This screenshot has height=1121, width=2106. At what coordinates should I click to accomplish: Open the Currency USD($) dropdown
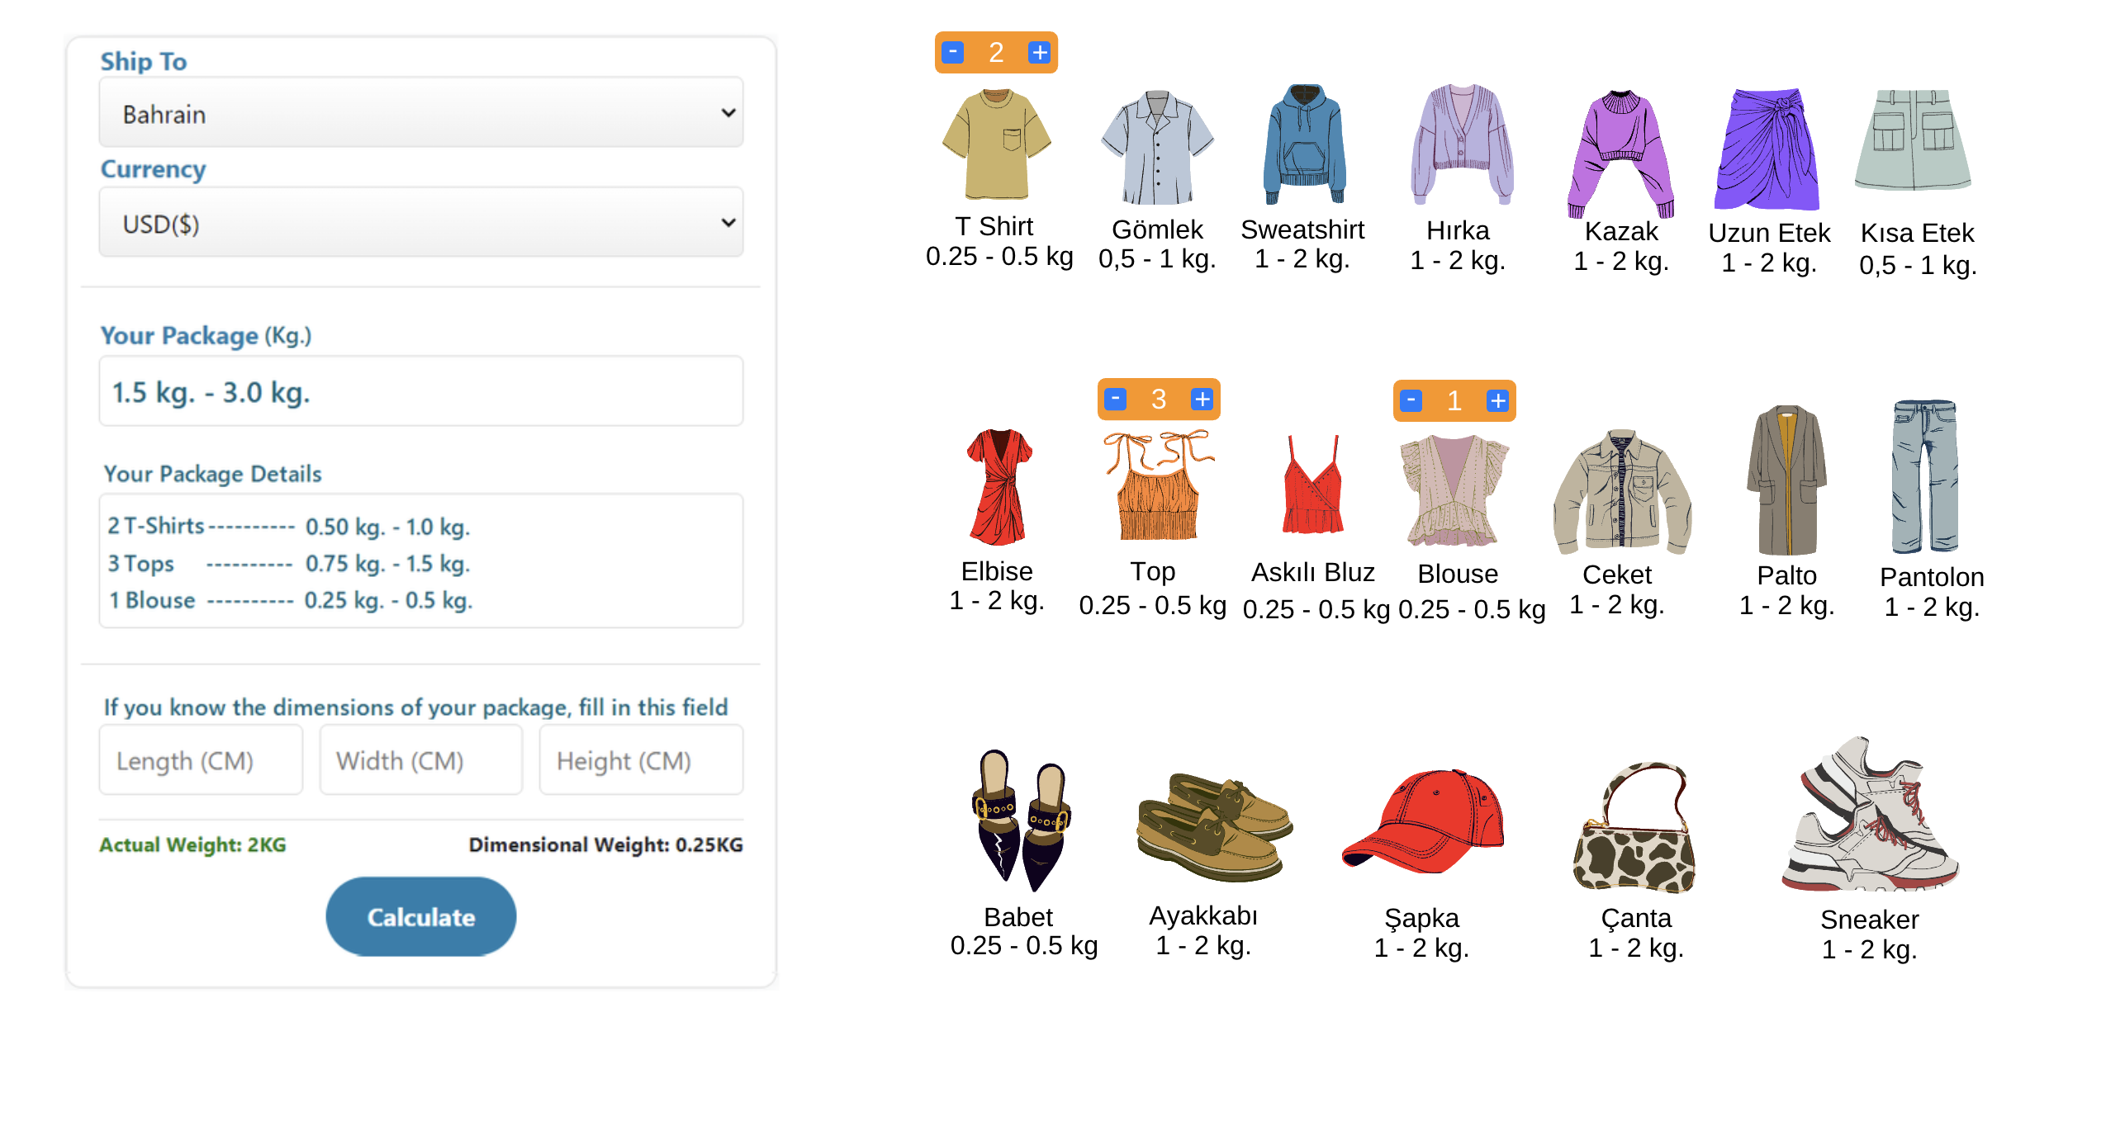[421, 223]
